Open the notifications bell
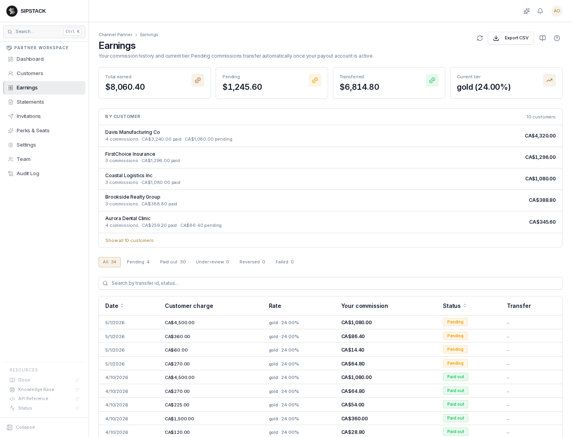The image size is (572, 437). pos(540,11)
